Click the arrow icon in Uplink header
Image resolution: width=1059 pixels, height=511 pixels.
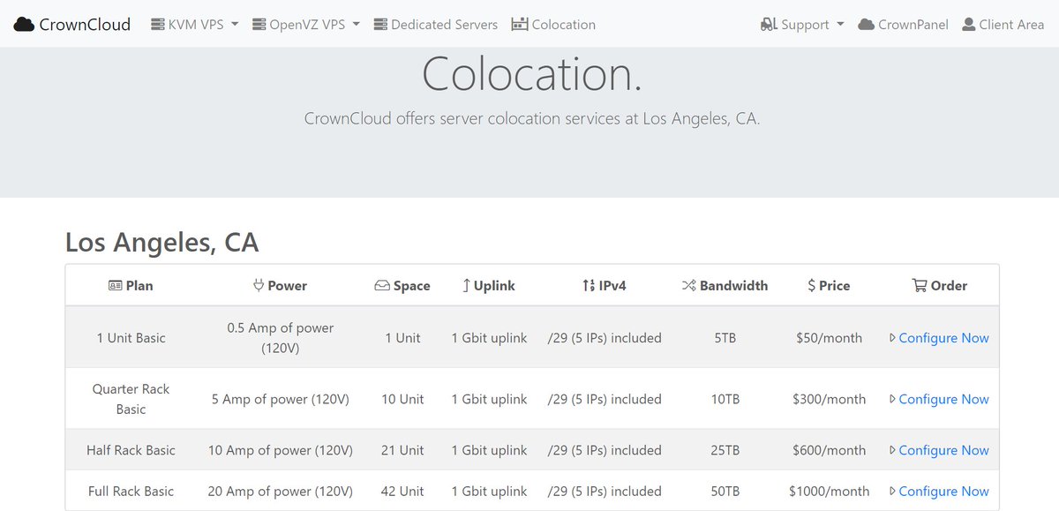coord(466,285)
